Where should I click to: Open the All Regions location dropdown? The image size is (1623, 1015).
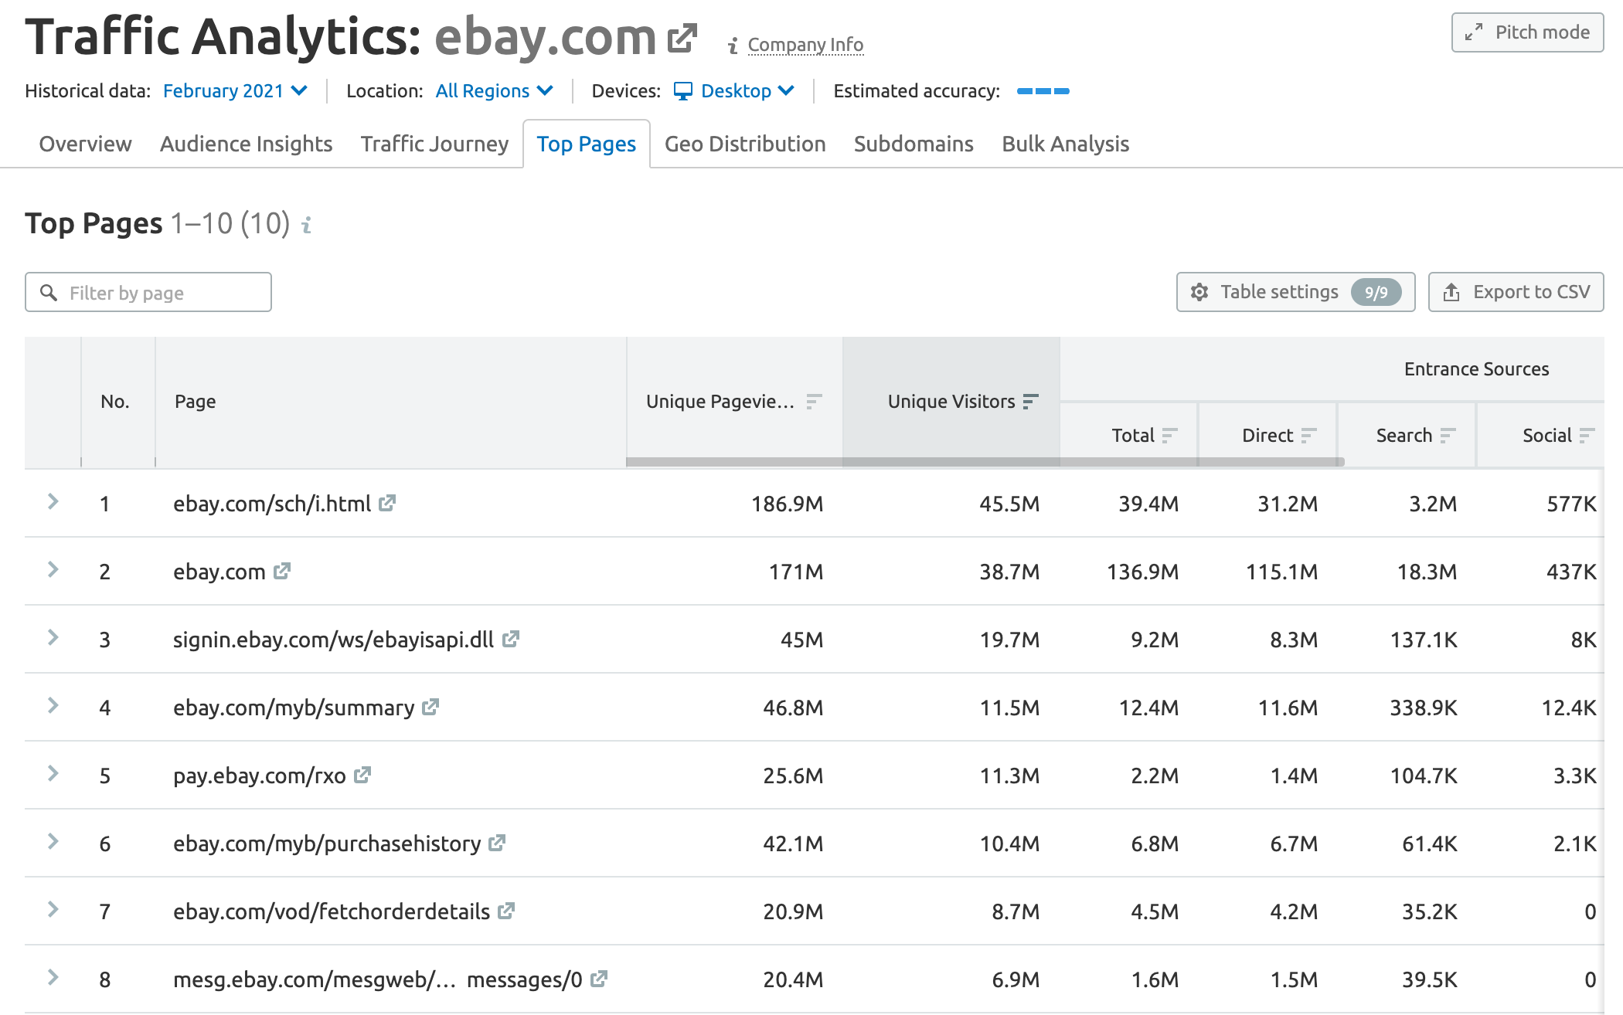[x=494, y=91]
